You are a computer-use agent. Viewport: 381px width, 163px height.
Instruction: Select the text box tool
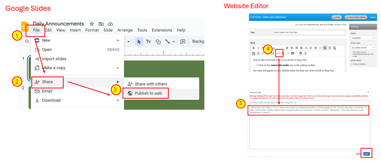(149, 42)
